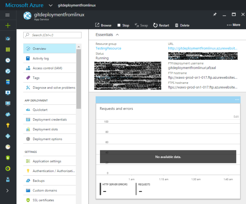Click the SQL databases icon in sidebar
246x204 pixels.
pos(8,82)
